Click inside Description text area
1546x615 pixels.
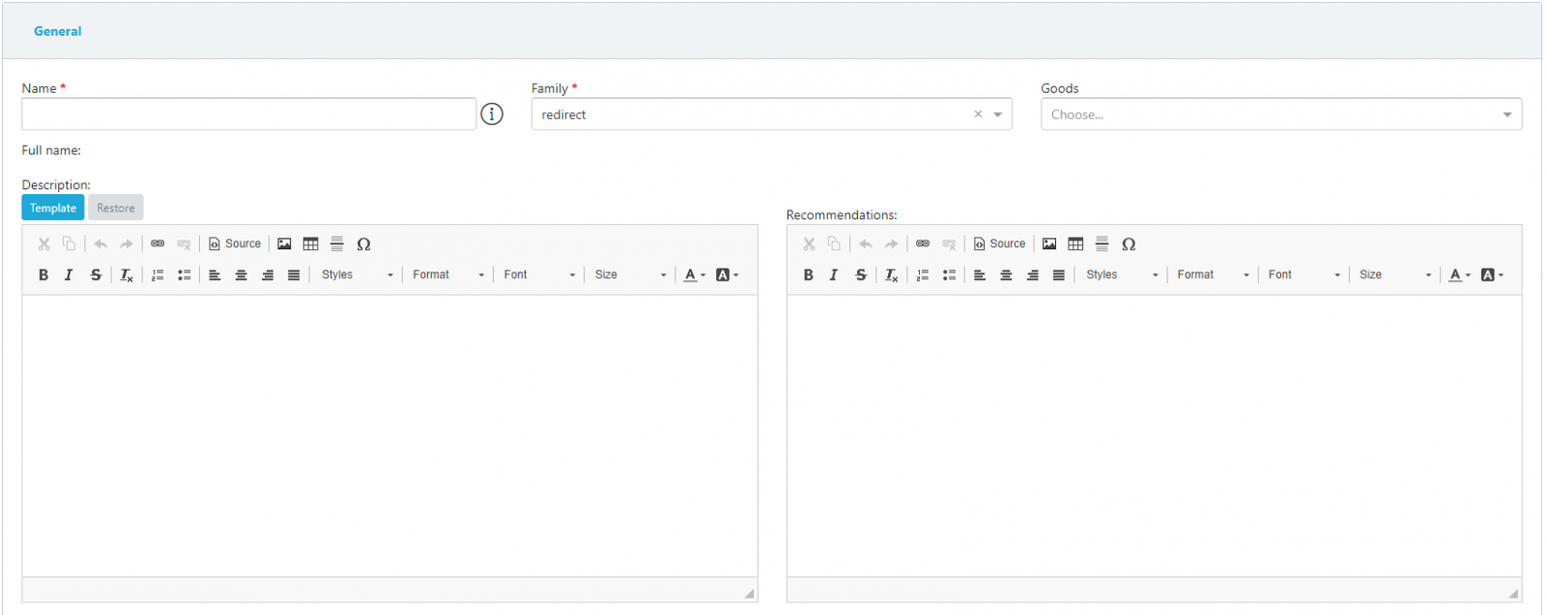(389, 436)
